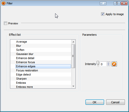
Task: Click the effect list scroll down arrow
Action: 73,86
